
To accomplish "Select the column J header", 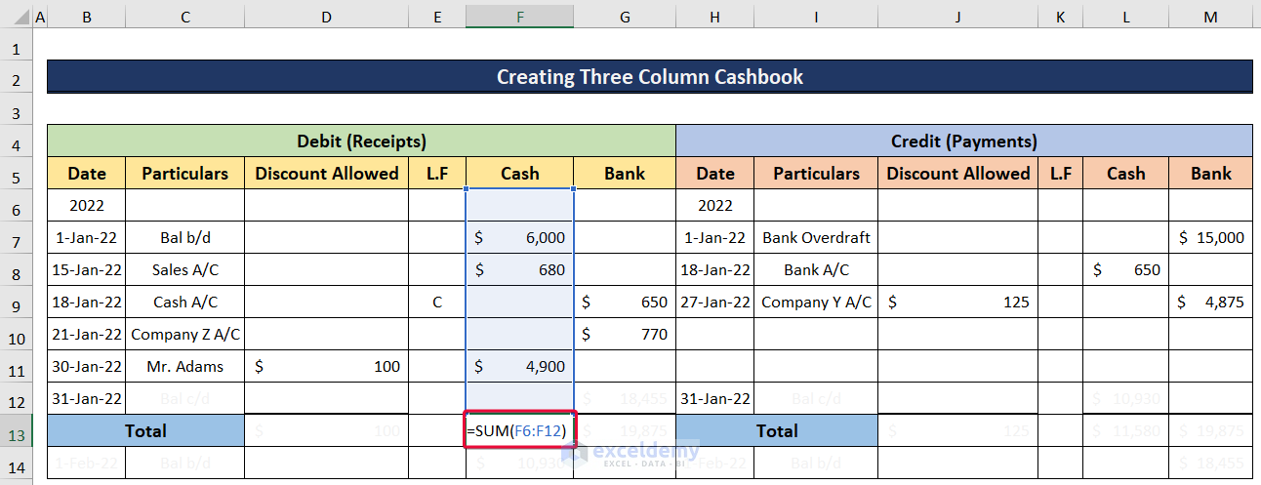I will pyautogui.click(x=957, y=17).
